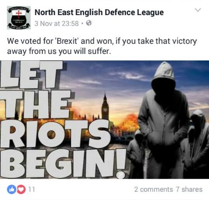This screenshot has height=200, width=209.
Task: Open the North East English Defence League page
Action: click(99, 13)
